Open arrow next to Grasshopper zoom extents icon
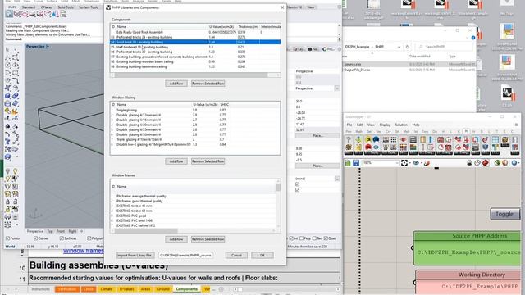525x295 pixels. pos(410,163)
